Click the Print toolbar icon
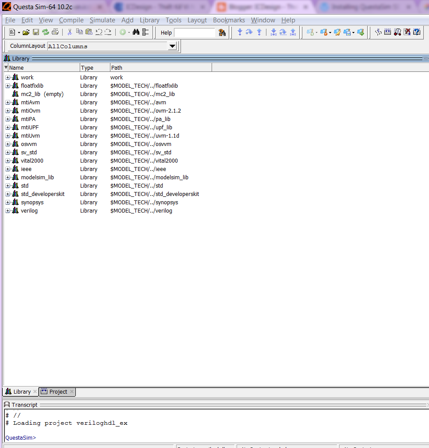Viewport: 429px width, 448px height. click(55, 32)
